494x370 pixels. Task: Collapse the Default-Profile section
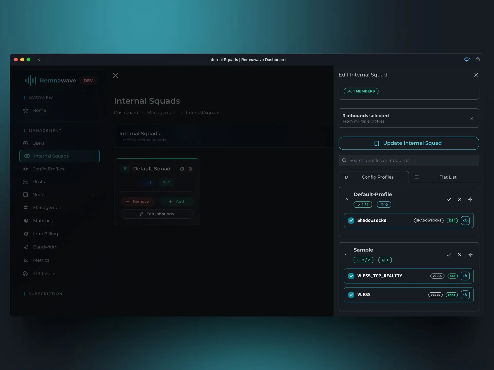[346, 199]
